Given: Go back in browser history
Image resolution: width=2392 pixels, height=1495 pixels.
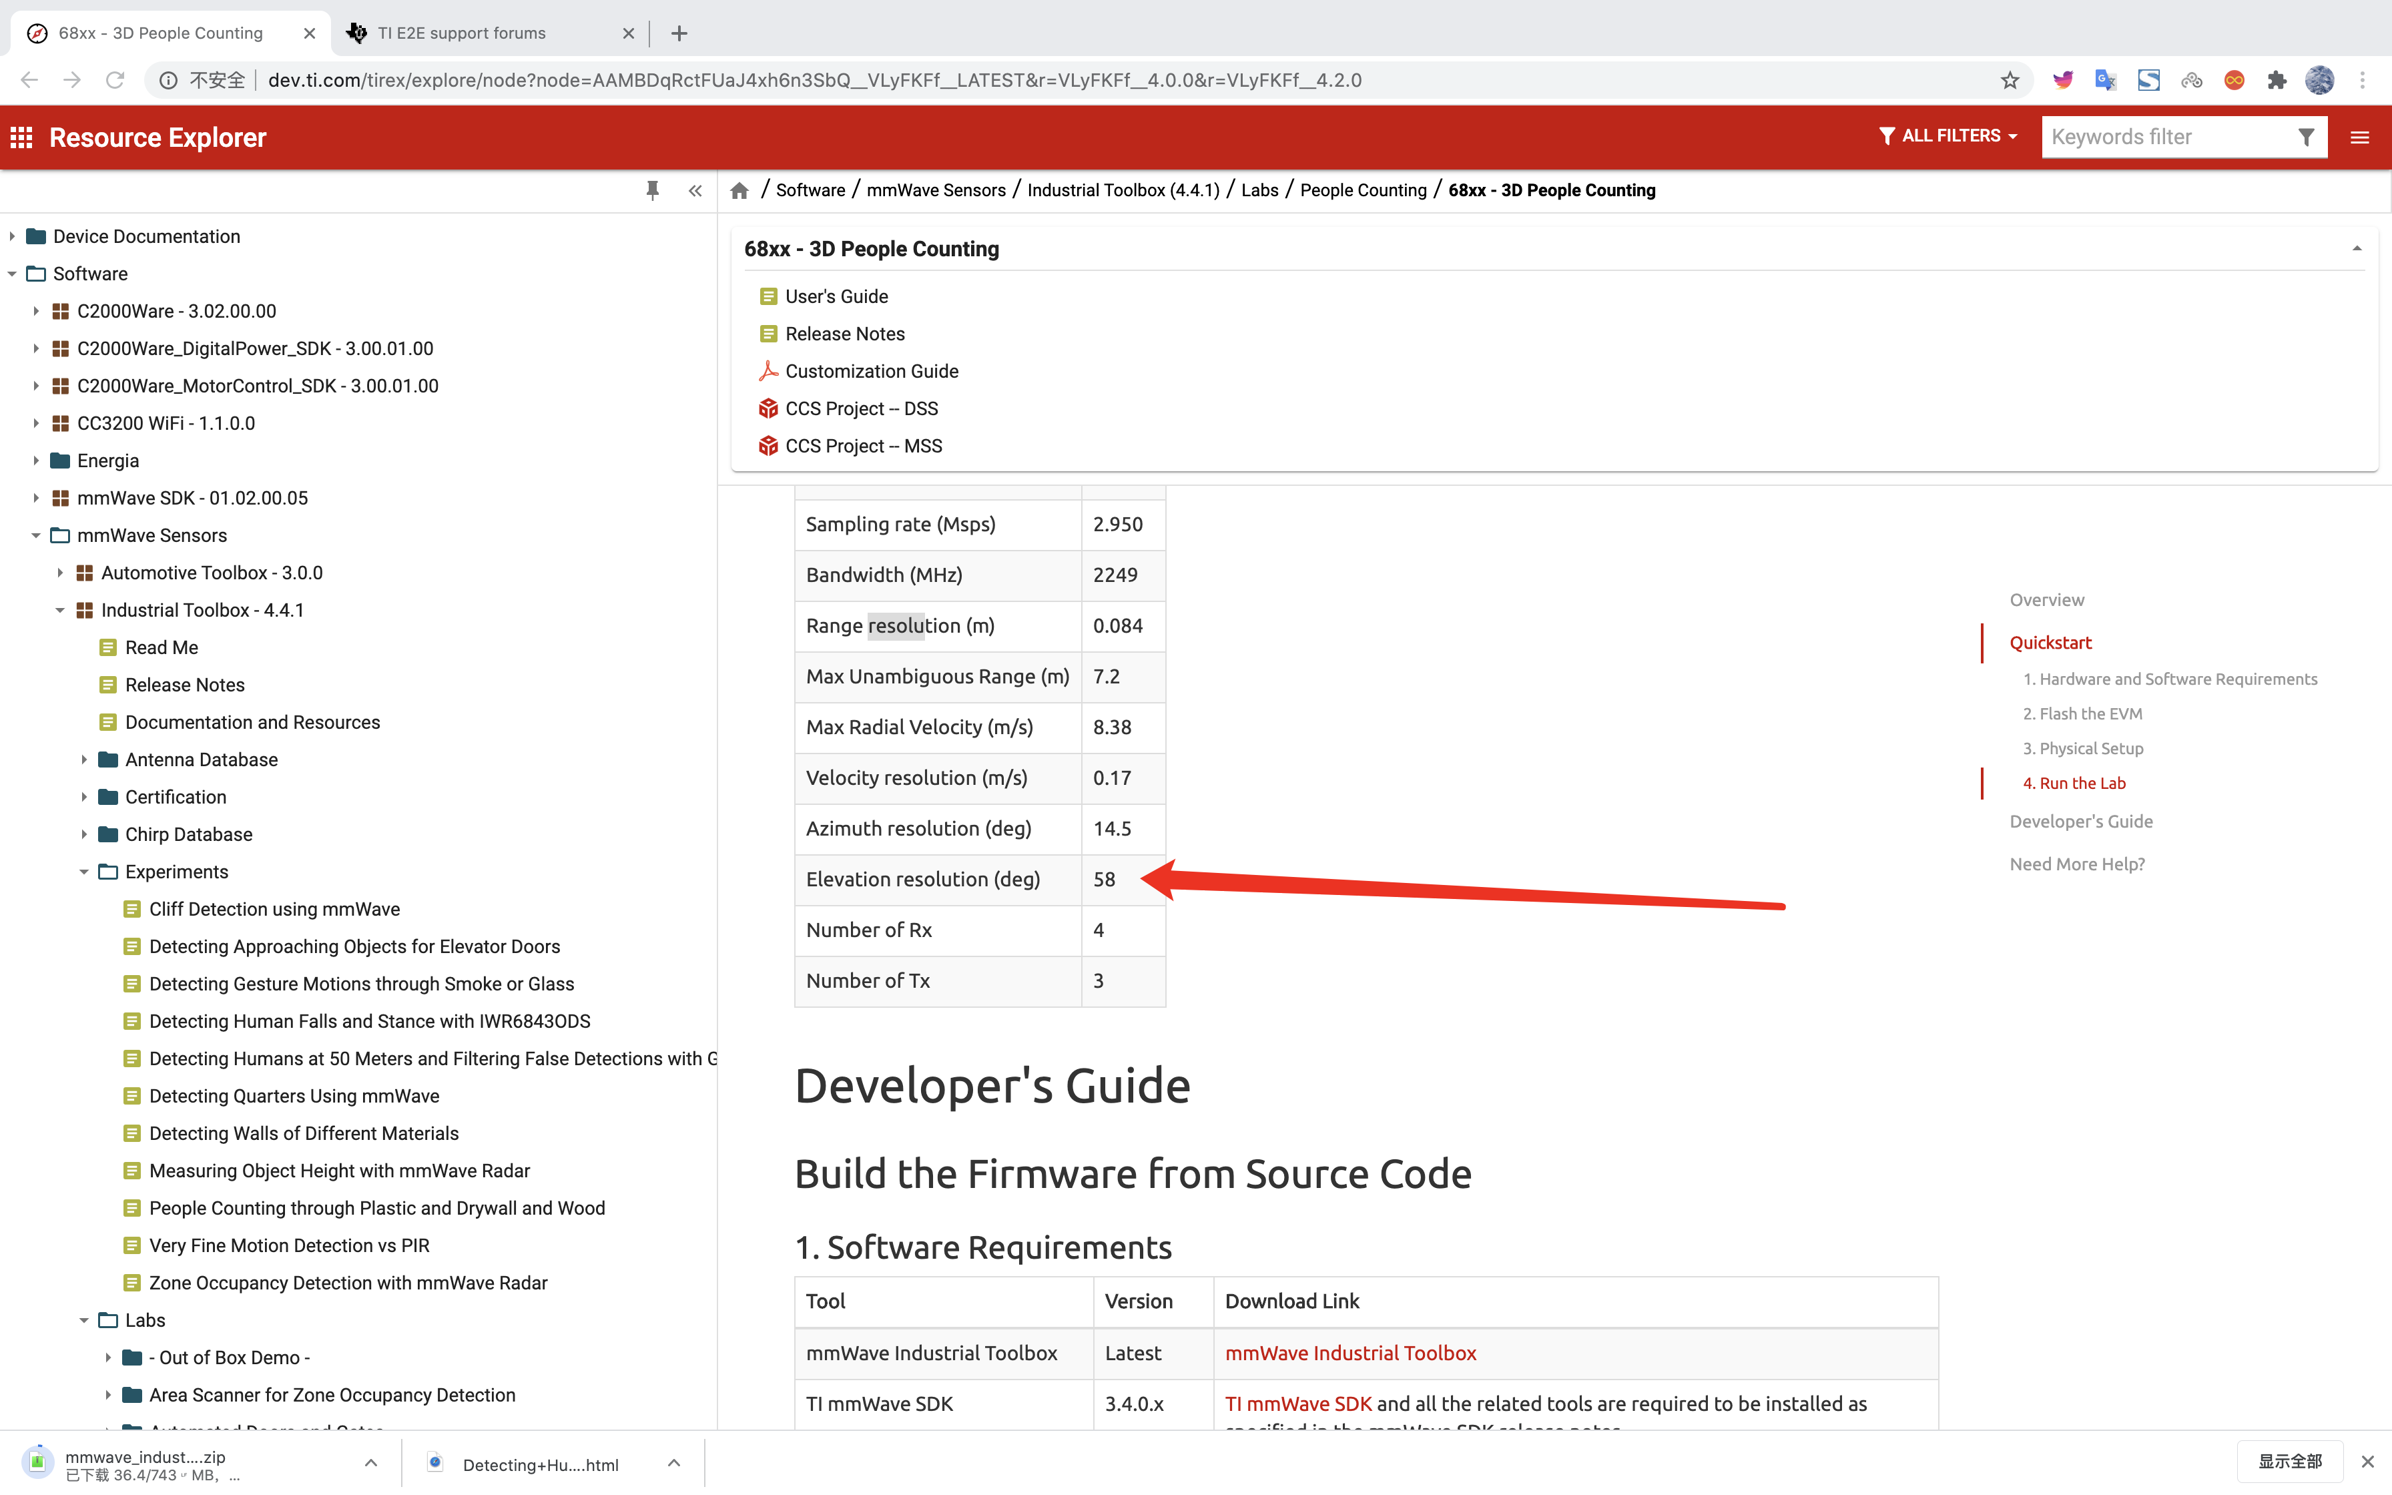Looking at the screenshot, I should pos(29,80).
